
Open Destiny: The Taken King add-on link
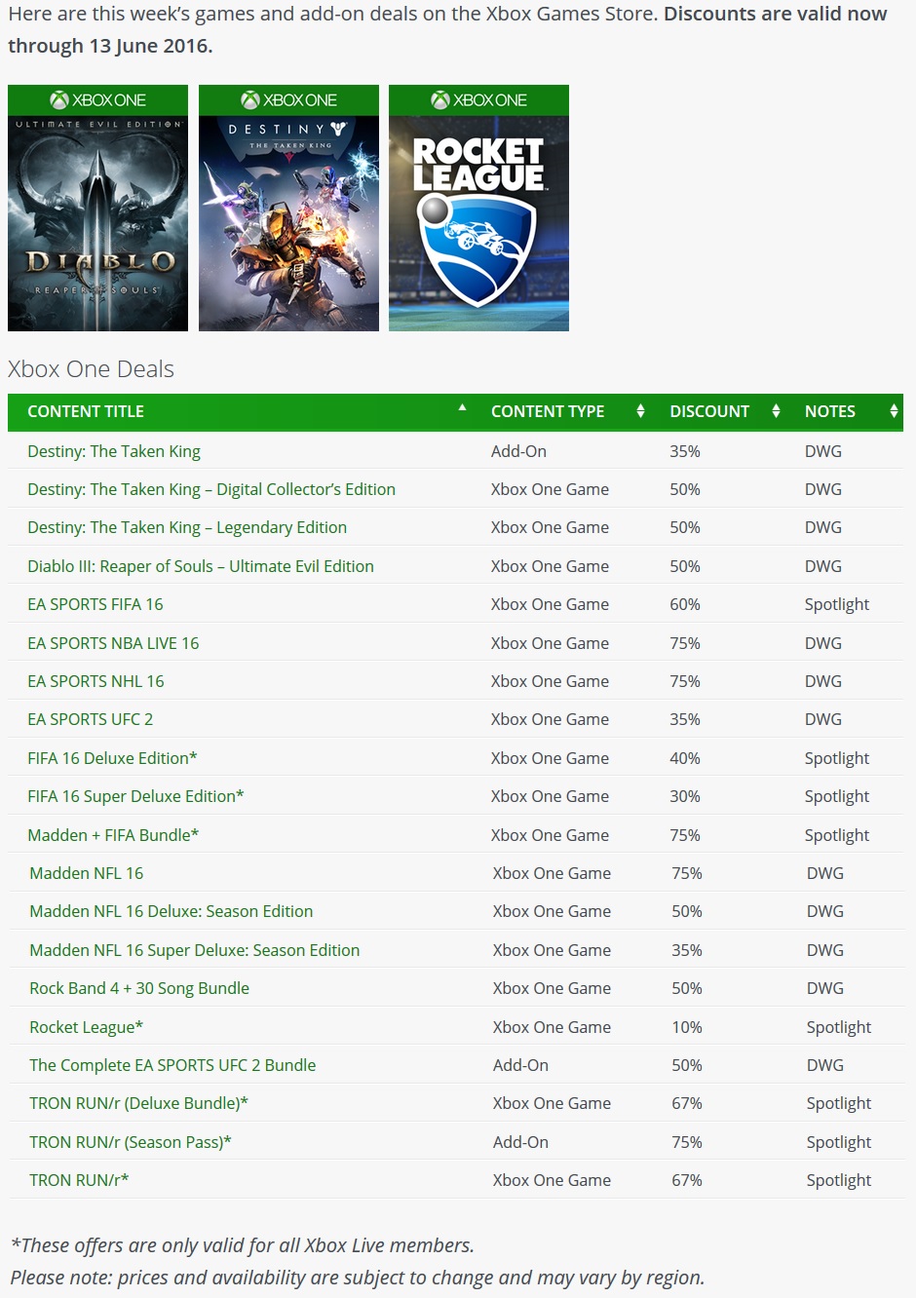pyautogui.click(x=114, y=451)
